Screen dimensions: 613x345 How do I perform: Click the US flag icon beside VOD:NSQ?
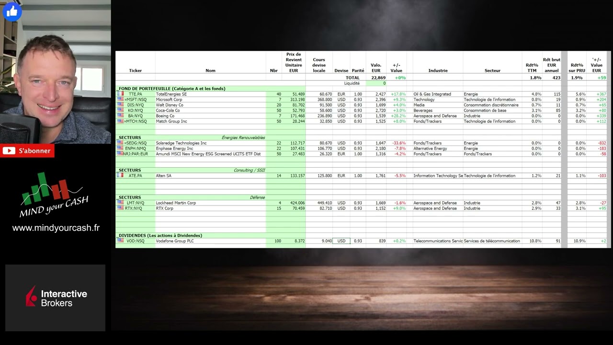tap(120, 241)
